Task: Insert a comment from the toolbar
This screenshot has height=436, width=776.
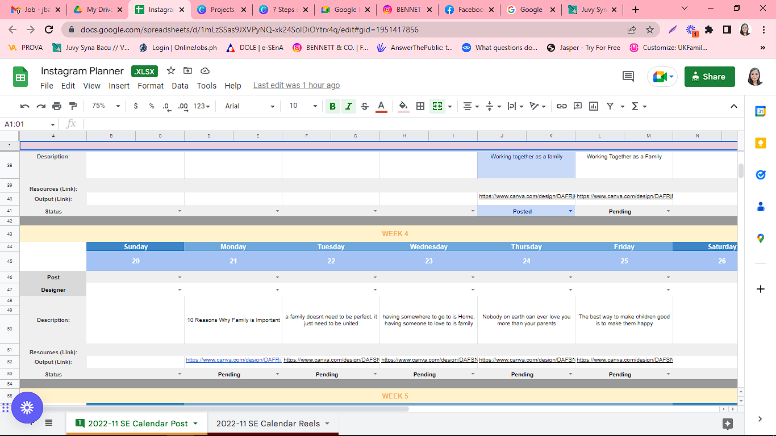Action: click(x=578, y=106)
